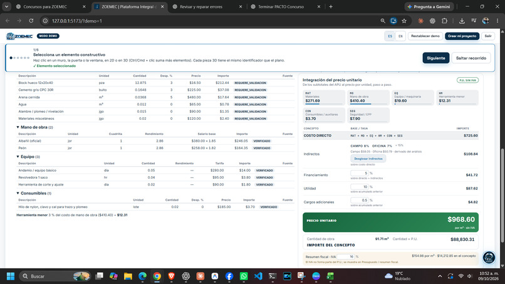The width and height of the screenshot is (505, 284).
Task: Click the IVA percentage field
Action: (346, 256)
